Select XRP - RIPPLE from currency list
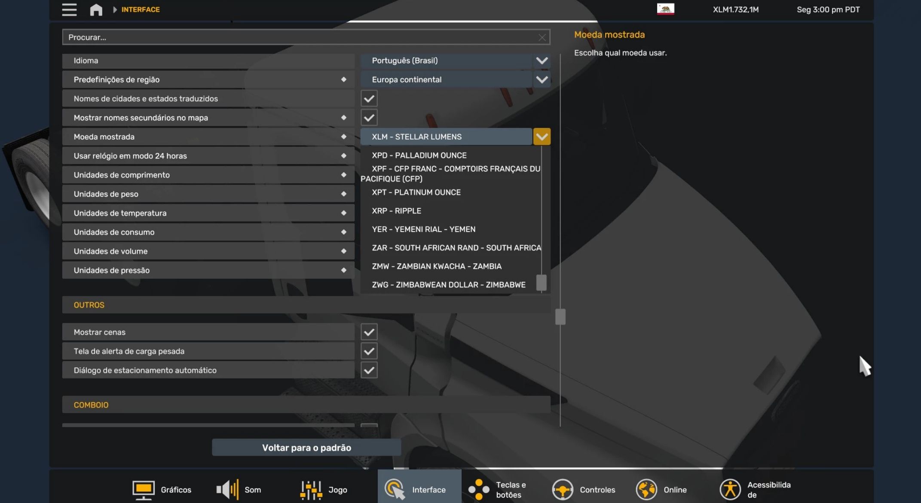Viewport: 921px width, 503px height. click(x=396, y=211)
